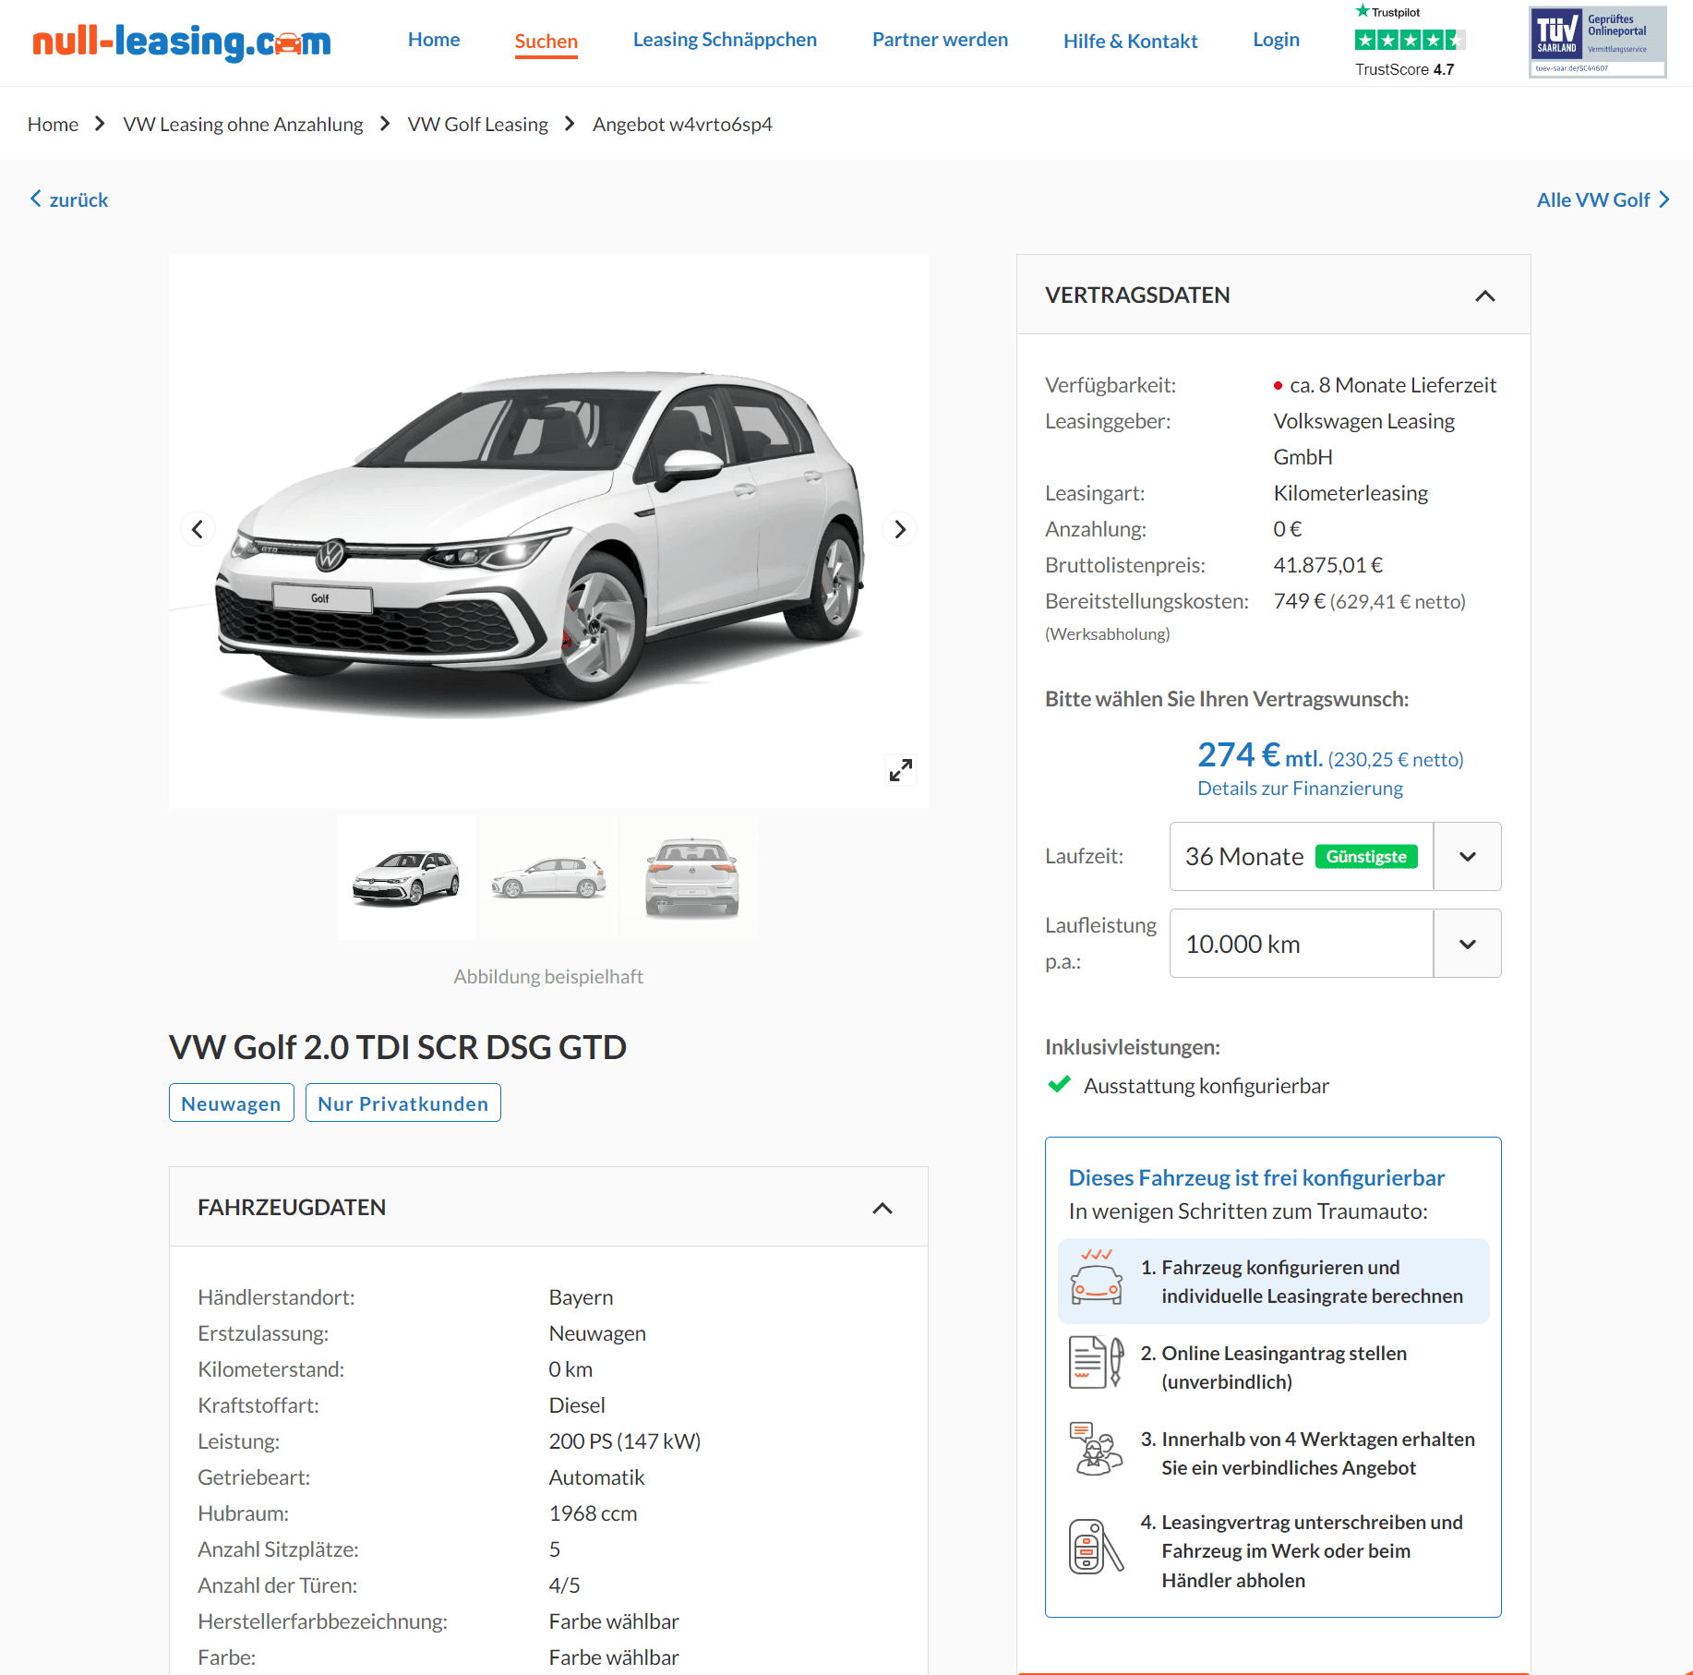Collapse the VERTRAGSDATEN panel
Viewport: 1693px width, 1675px height.
1485,295
